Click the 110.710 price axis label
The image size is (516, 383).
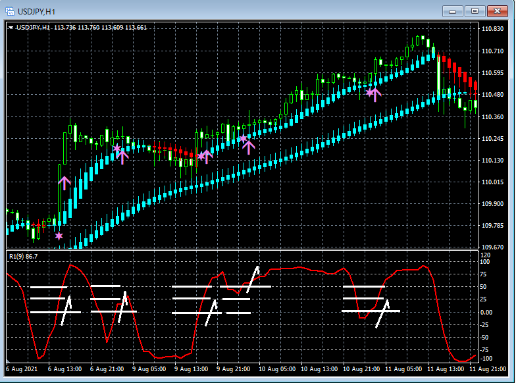tap(492, 51)
